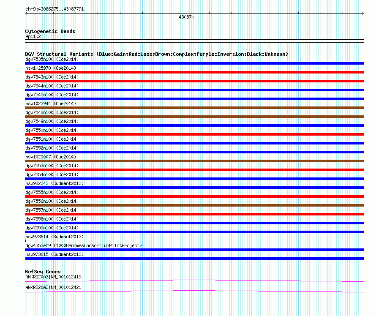
Task: Click the dgv7558n100 (Coe2014) label
Action: tap(52, 219)
